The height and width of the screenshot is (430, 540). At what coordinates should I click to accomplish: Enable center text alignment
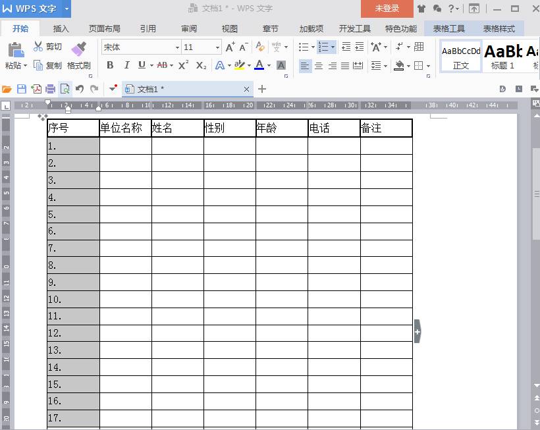(319, 65)
